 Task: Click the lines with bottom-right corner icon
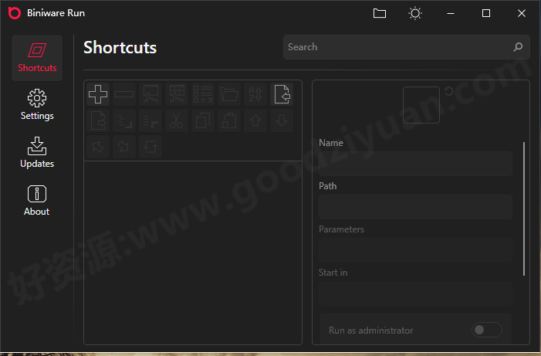(124, 120)
